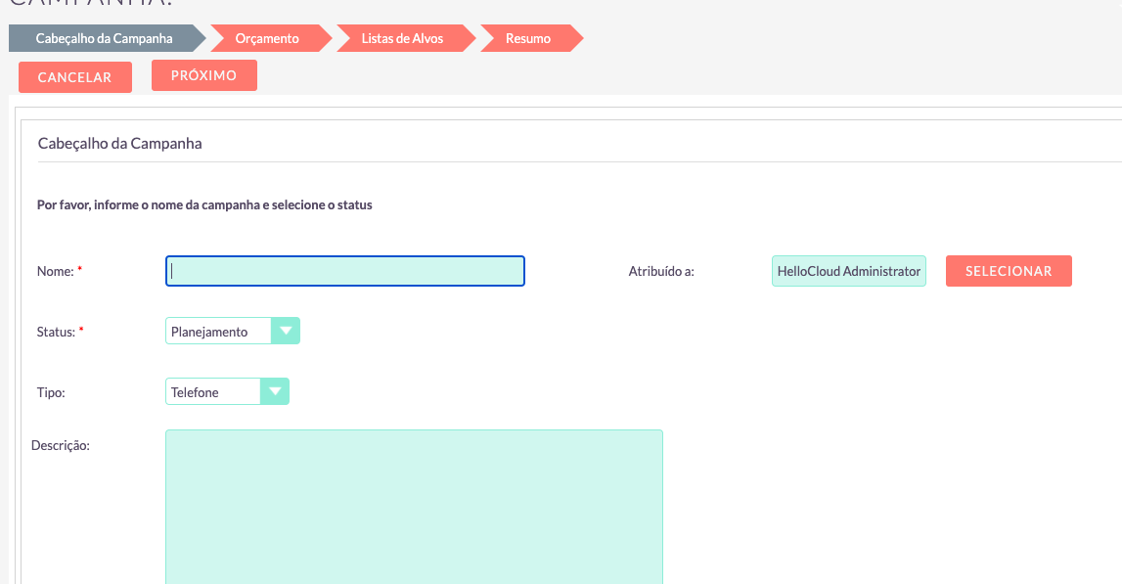This screenshot has height=584, width=1122.
Task: Click SELECIONAR to choose assigned user
Action: [x=1009, y=271]
